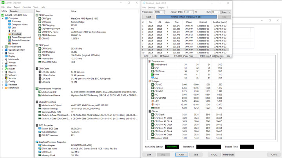
Task: Toggle the CPU Core #6 Clock checkbox
Action: tap(152, 135)
